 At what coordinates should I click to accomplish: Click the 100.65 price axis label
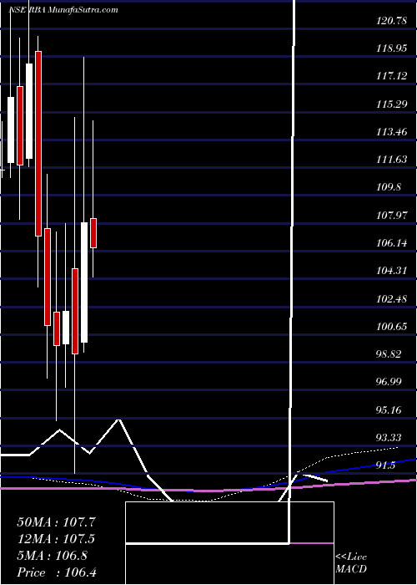[x=392, y=327]
